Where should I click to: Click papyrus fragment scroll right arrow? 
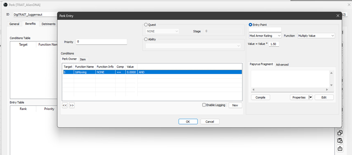[327, 90]
